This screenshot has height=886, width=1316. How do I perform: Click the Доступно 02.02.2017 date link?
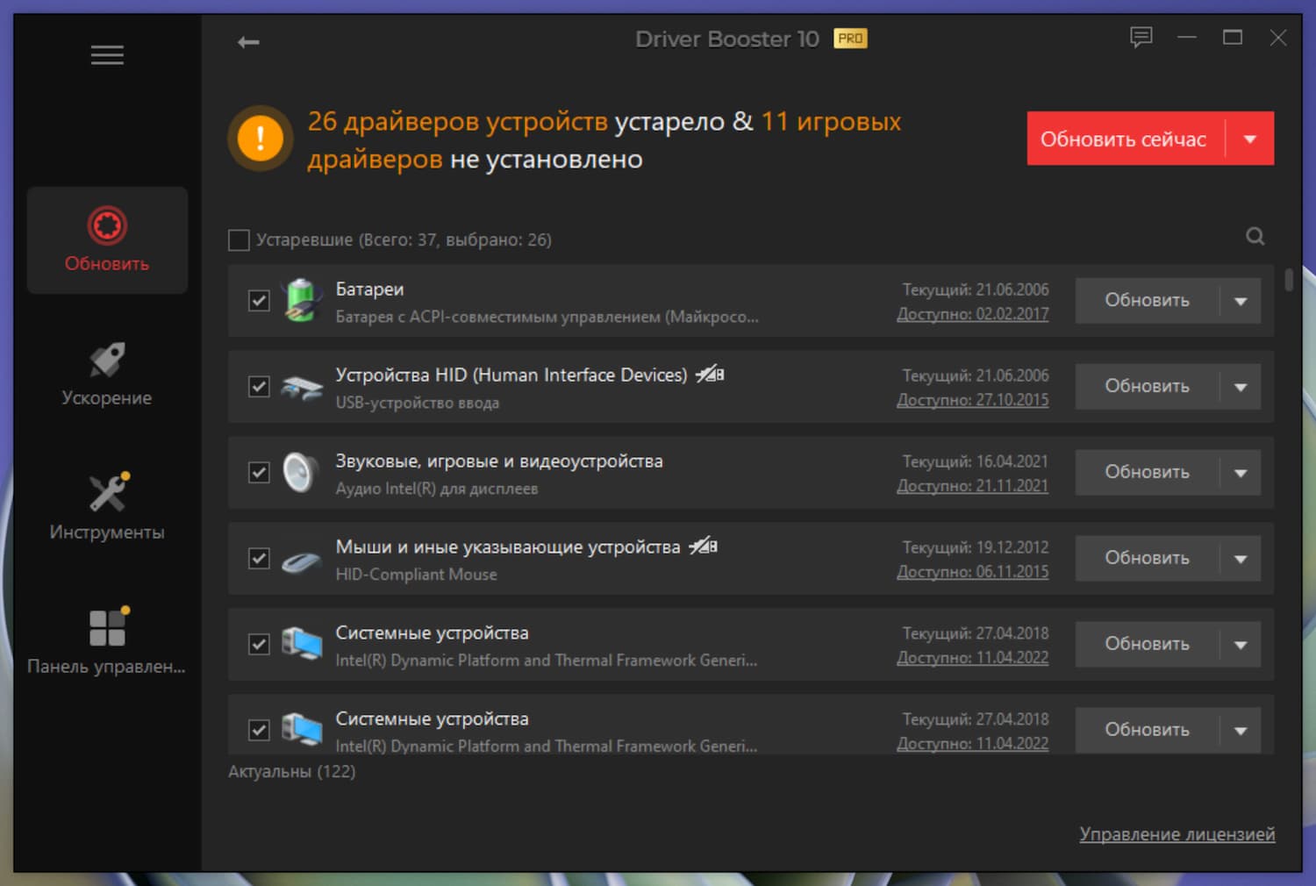pyautogui.click(x=972, y=313)
